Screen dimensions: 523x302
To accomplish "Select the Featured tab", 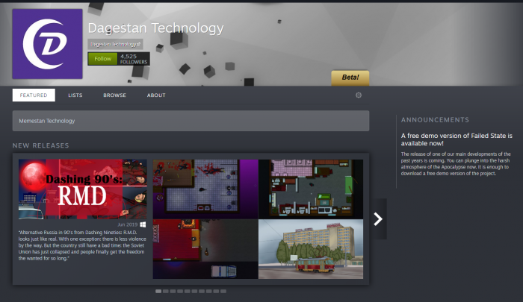I will (34, 95).
